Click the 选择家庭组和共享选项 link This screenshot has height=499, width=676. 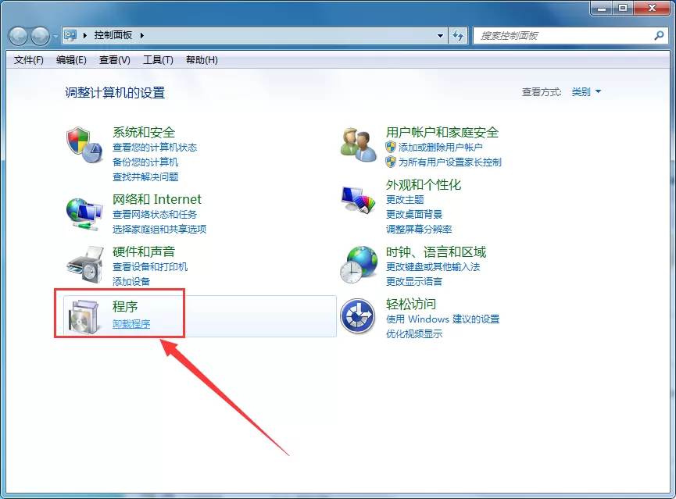coord(159,229)
